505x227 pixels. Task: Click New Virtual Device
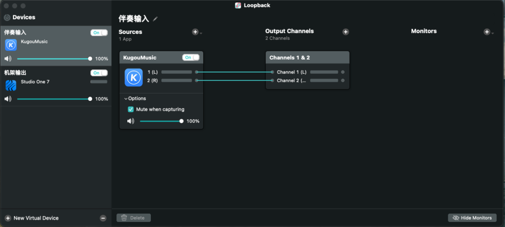[32, 218]
